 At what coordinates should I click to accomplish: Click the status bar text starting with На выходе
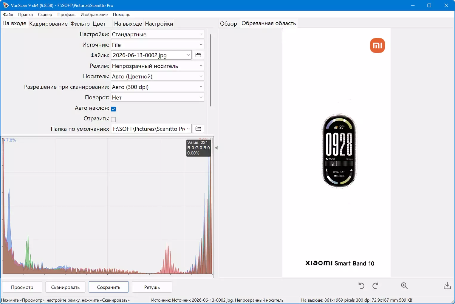pos(357,300)
